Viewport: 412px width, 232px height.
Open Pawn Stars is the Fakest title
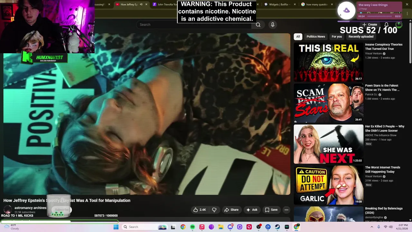382,88
